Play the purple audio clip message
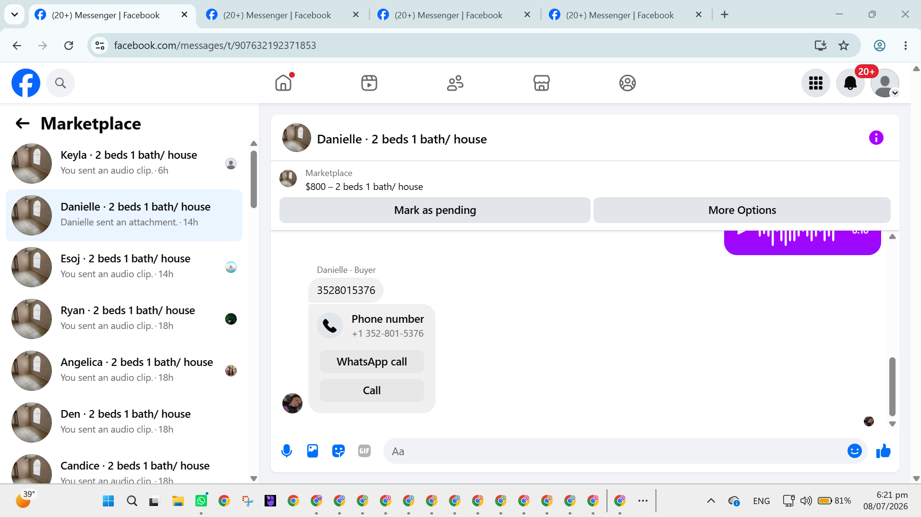This screenshot has height=517, width=921. coord(742,233)
